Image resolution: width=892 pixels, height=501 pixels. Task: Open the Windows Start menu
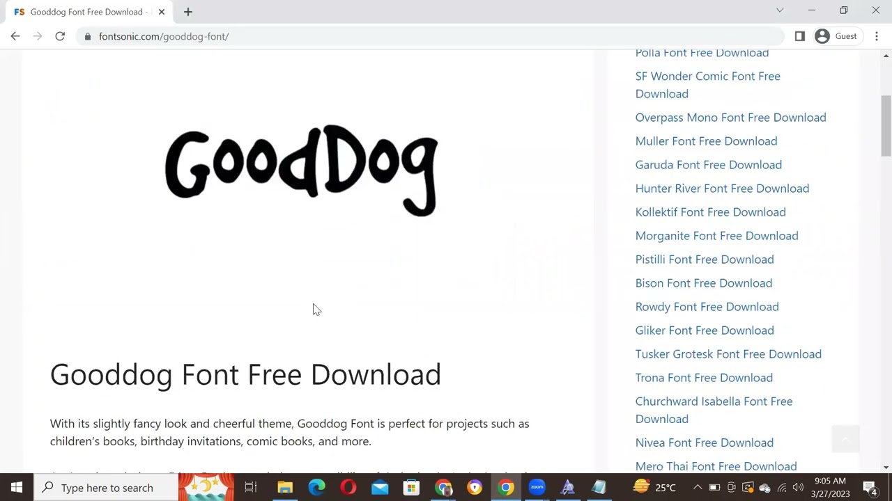coord(17,487)
